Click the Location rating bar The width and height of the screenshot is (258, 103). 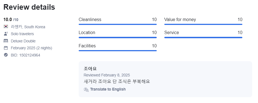pyautogui.click(x=118, y=38)
